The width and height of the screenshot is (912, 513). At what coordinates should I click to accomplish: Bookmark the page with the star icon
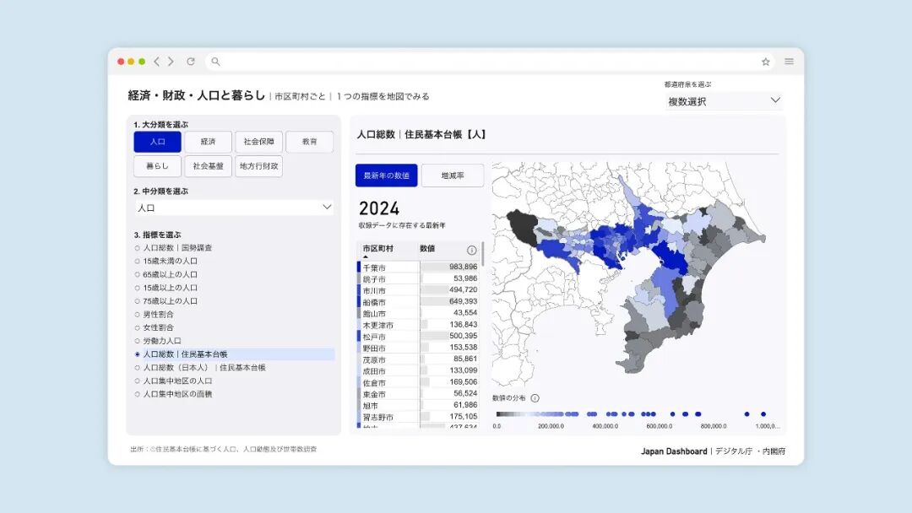(765, 62)
